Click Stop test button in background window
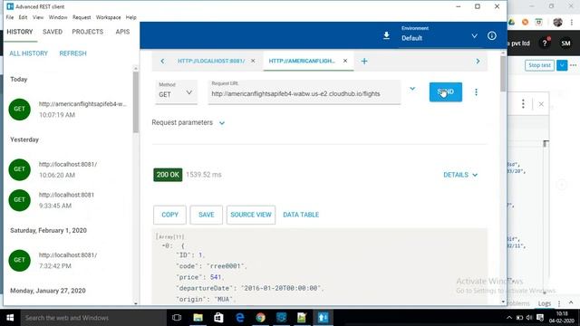 (539, 65)
